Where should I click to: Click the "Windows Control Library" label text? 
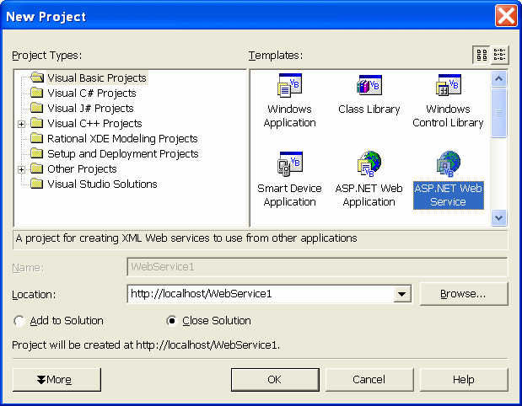448,115
